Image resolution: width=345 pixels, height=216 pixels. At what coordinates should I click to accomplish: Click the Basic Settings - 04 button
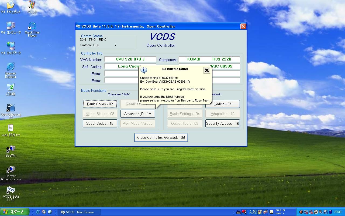[x=185, y=114]
